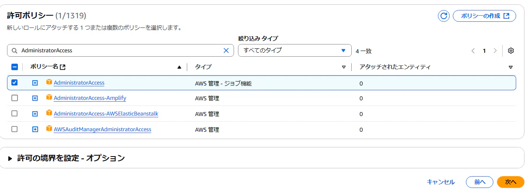Sort by タイプ column arrow

344,67
